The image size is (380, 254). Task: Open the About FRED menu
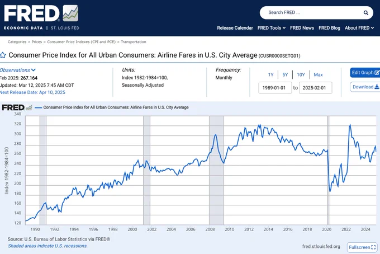359,28
